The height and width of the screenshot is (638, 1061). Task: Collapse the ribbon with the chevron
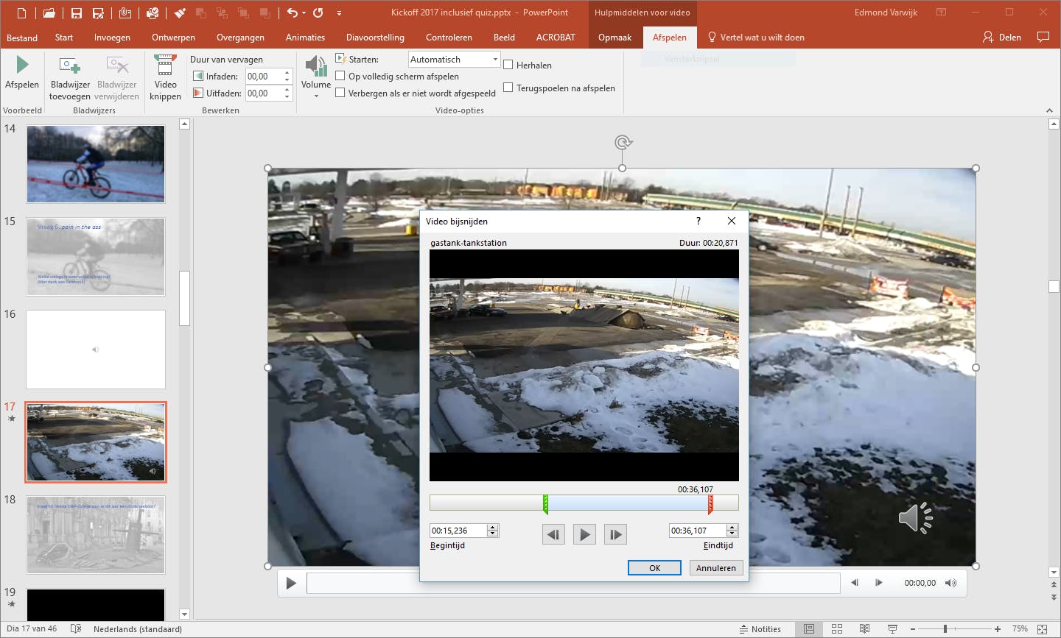1049,110
